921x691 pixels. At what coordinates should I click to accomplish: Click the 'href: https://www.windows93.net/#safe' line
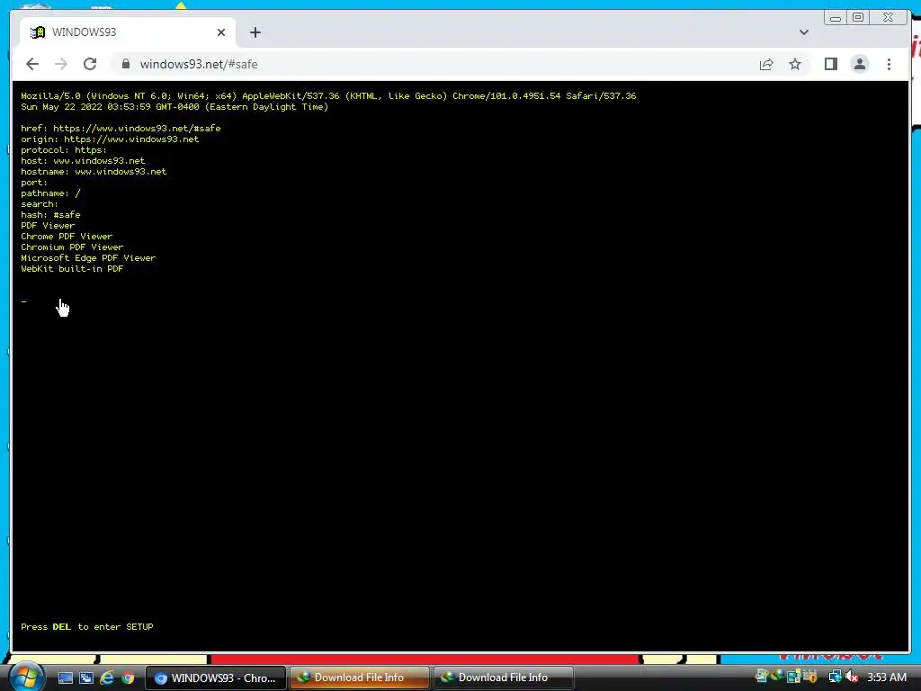click(121, 128)
